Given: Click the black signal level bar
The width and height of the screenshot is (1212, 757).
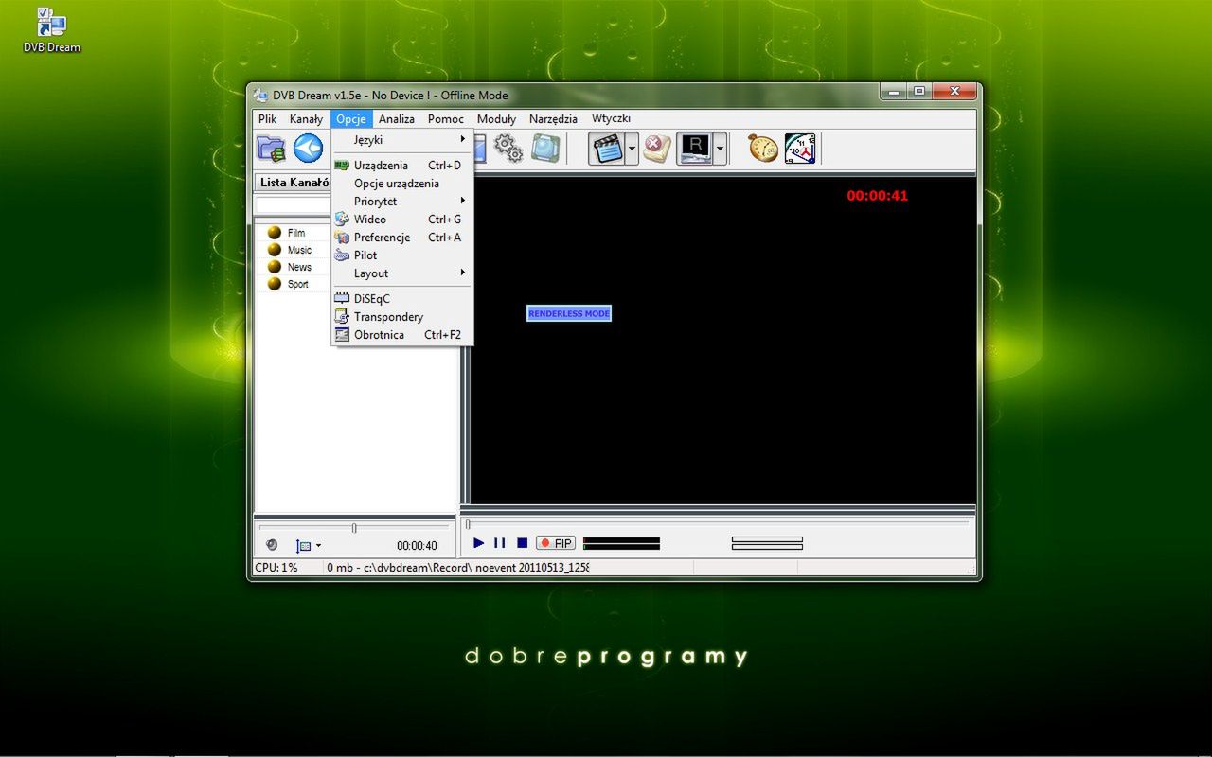Looking at the screenshot, I should (x=621, y=543).
